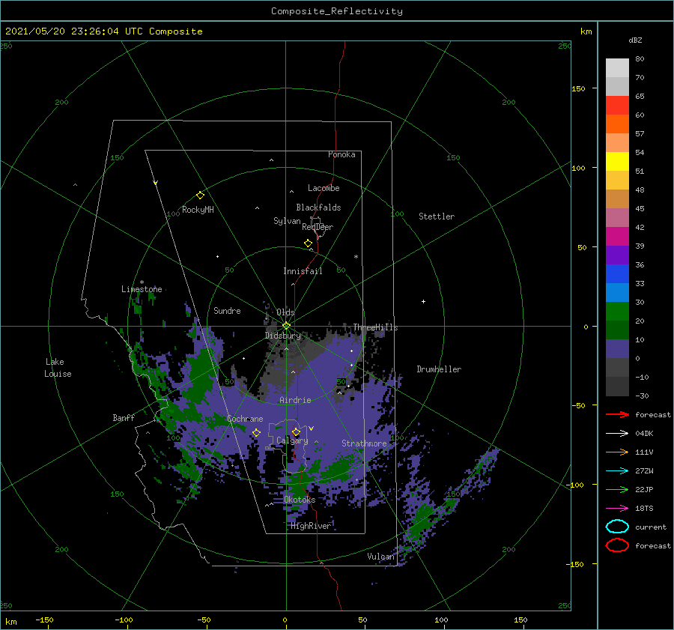Select the Ponoka city label

[341, 154]
